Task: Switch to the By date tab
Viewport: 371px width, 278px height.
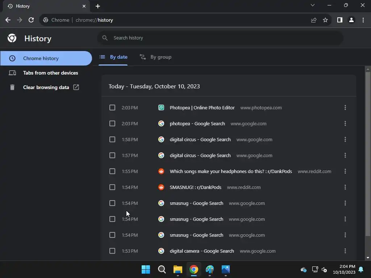Action: [x=113, y=57]
